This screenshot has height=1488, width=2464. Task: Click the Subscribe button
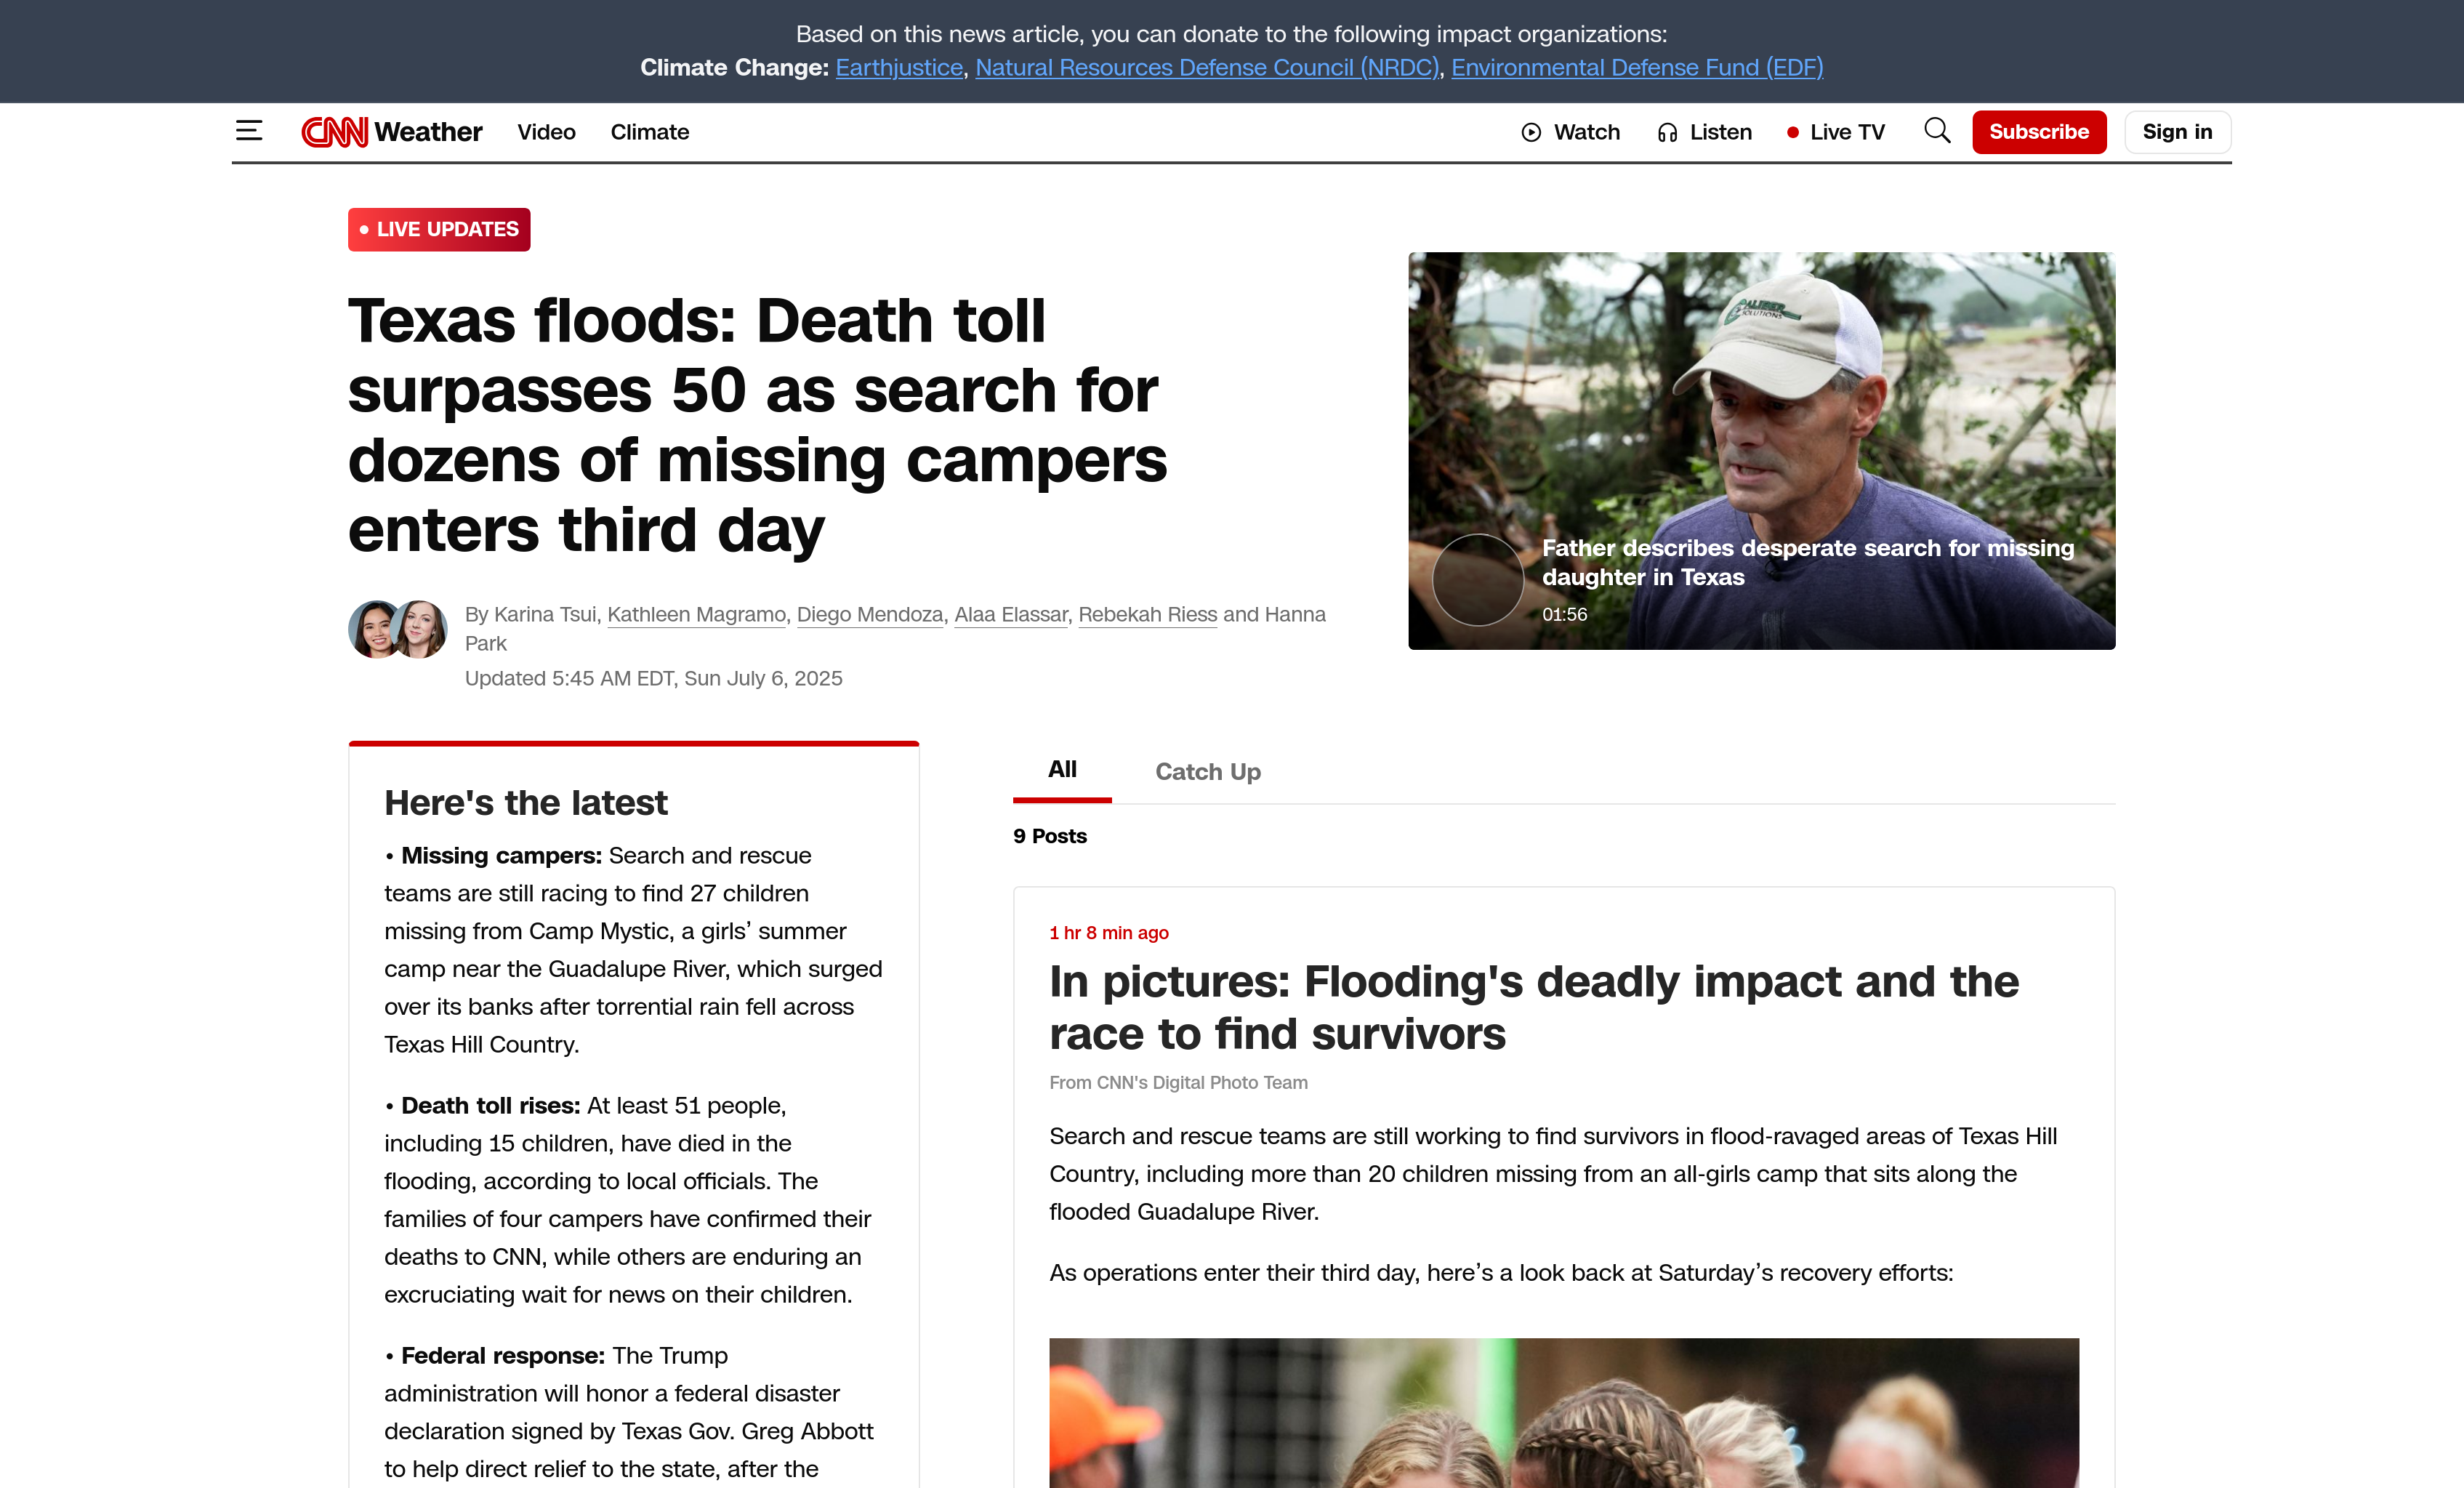tap(2039, 132)
